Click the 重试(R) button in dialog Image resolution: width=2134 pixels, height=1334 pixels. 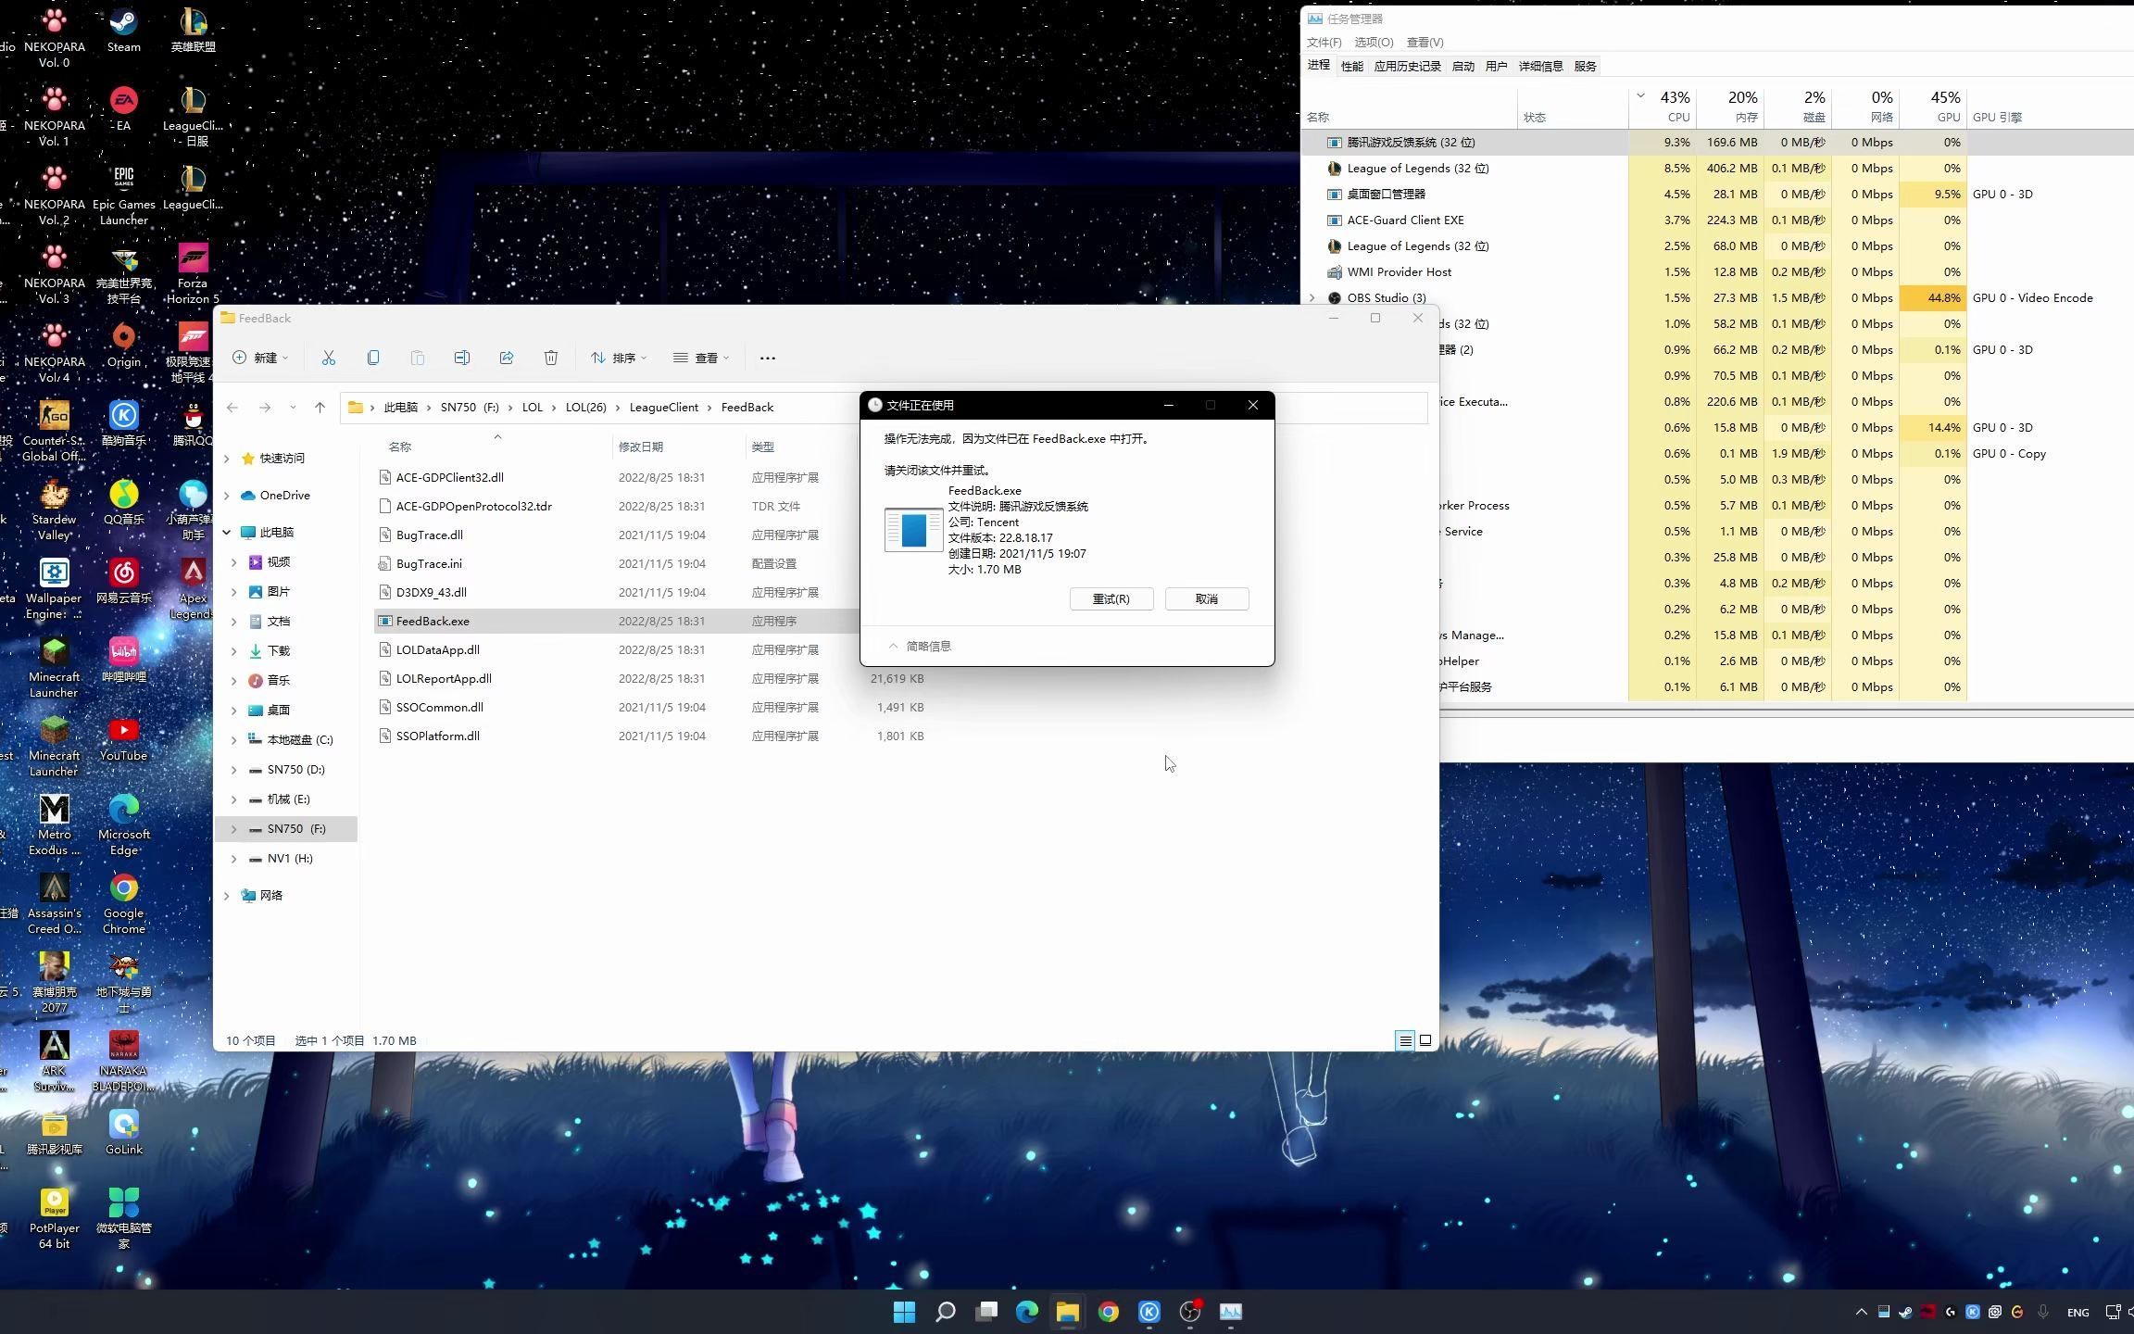click(x=1110, y=598)
